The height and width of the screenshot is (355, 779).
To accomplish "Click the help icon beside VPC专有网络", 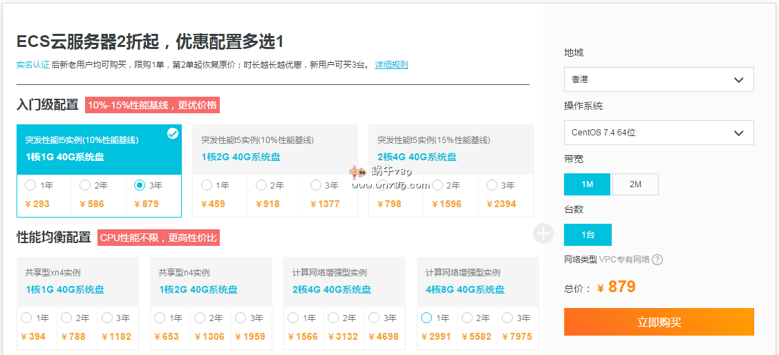I will [657, 260].
